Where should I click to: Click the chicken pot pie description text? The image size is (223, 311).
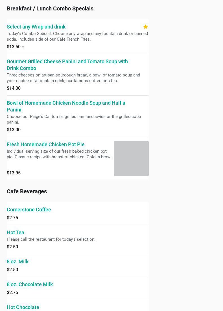click(x=60, y=154)
